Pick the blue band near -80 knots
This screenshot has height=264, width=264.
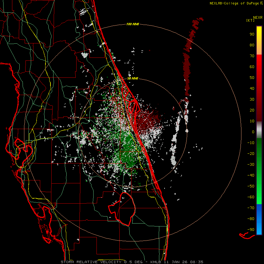[259, 219]
